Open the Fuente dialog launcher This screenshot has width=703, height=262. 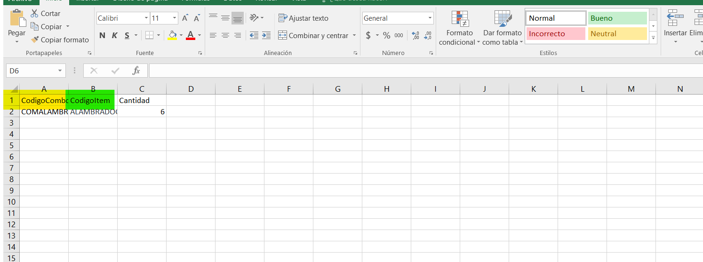click(x=200, y=53)
